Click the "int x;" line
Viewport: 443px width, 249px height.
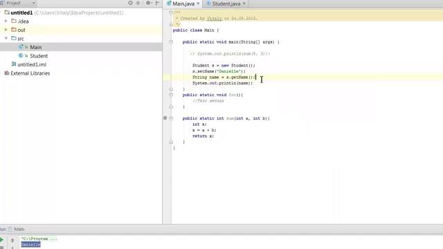pyautogui.click(x=199, y=124)
